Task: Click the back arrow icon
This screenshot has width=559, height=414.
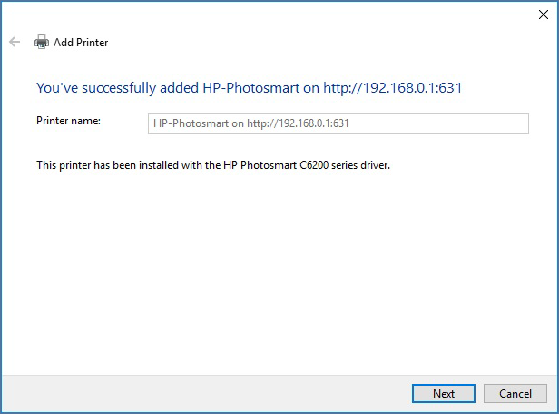Action: (x=14, y=42)
